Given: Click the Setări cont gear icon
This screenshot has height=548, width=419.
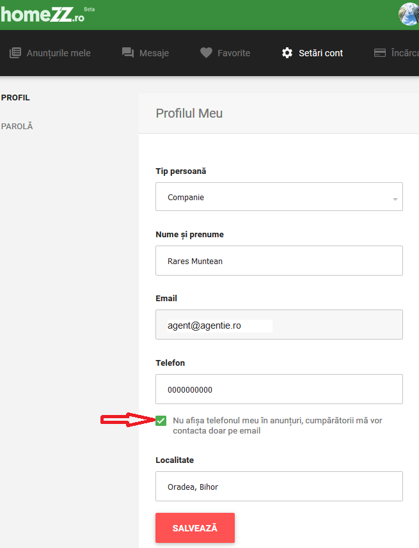Looking at the screenshot, I should pyautogui.click(x=287, y=53).
